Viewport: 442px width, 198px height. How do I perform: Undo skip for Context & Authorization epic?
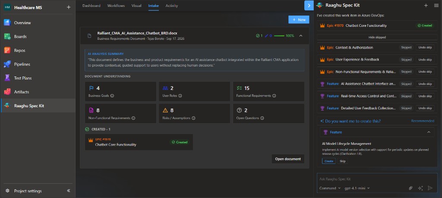point(425,48)
